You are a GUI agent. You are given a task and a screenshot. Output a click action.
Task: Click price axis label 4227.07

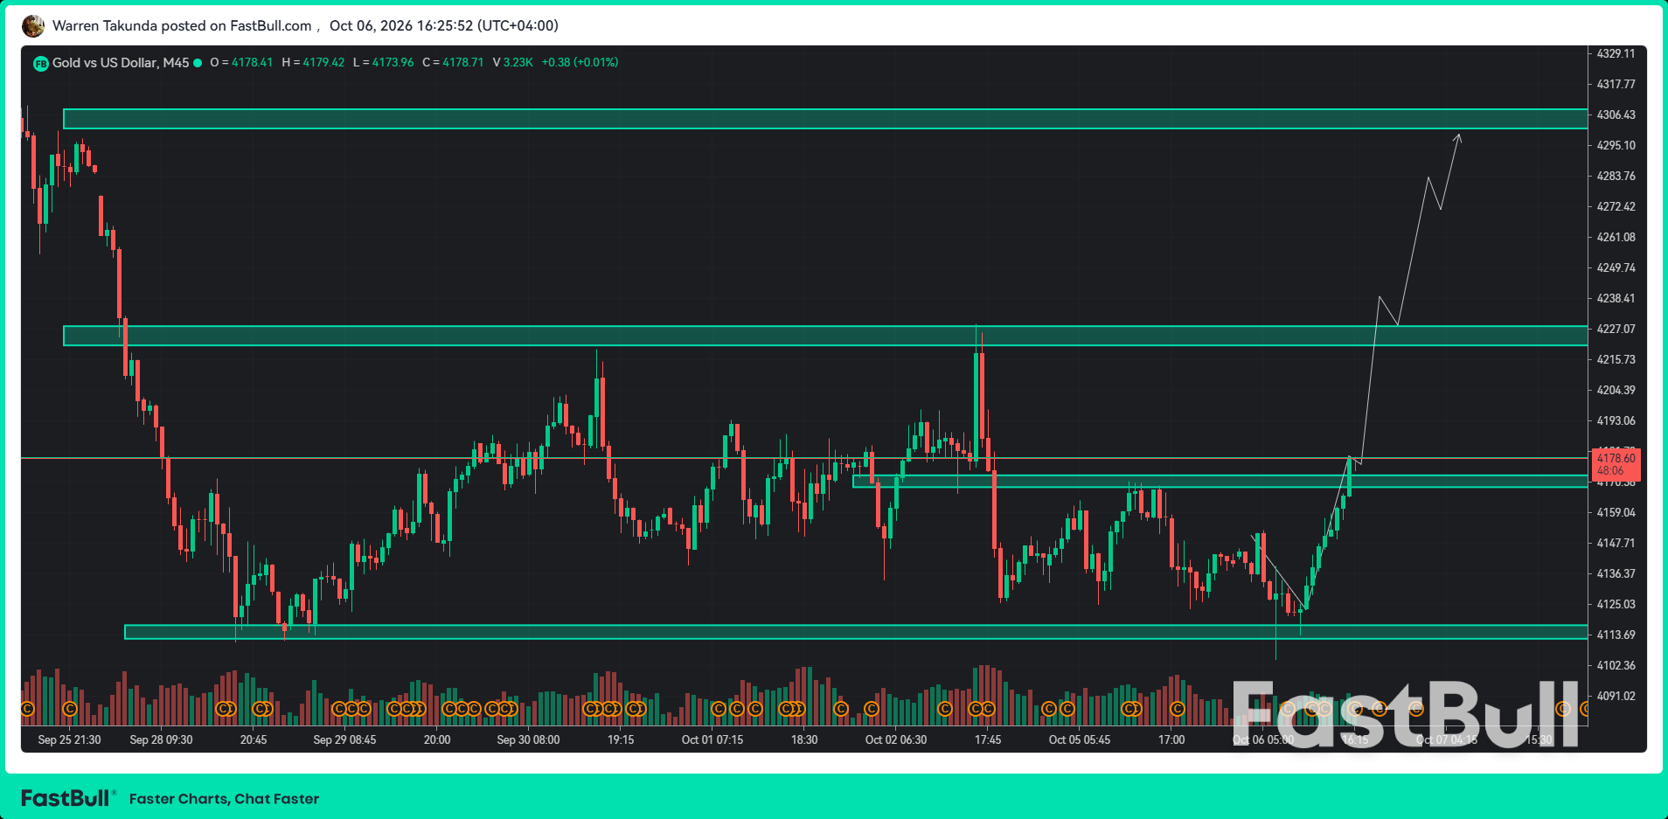click(x=1616, y=330)
